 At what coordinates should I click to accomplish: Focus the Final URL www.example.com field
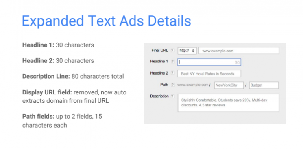239,51
